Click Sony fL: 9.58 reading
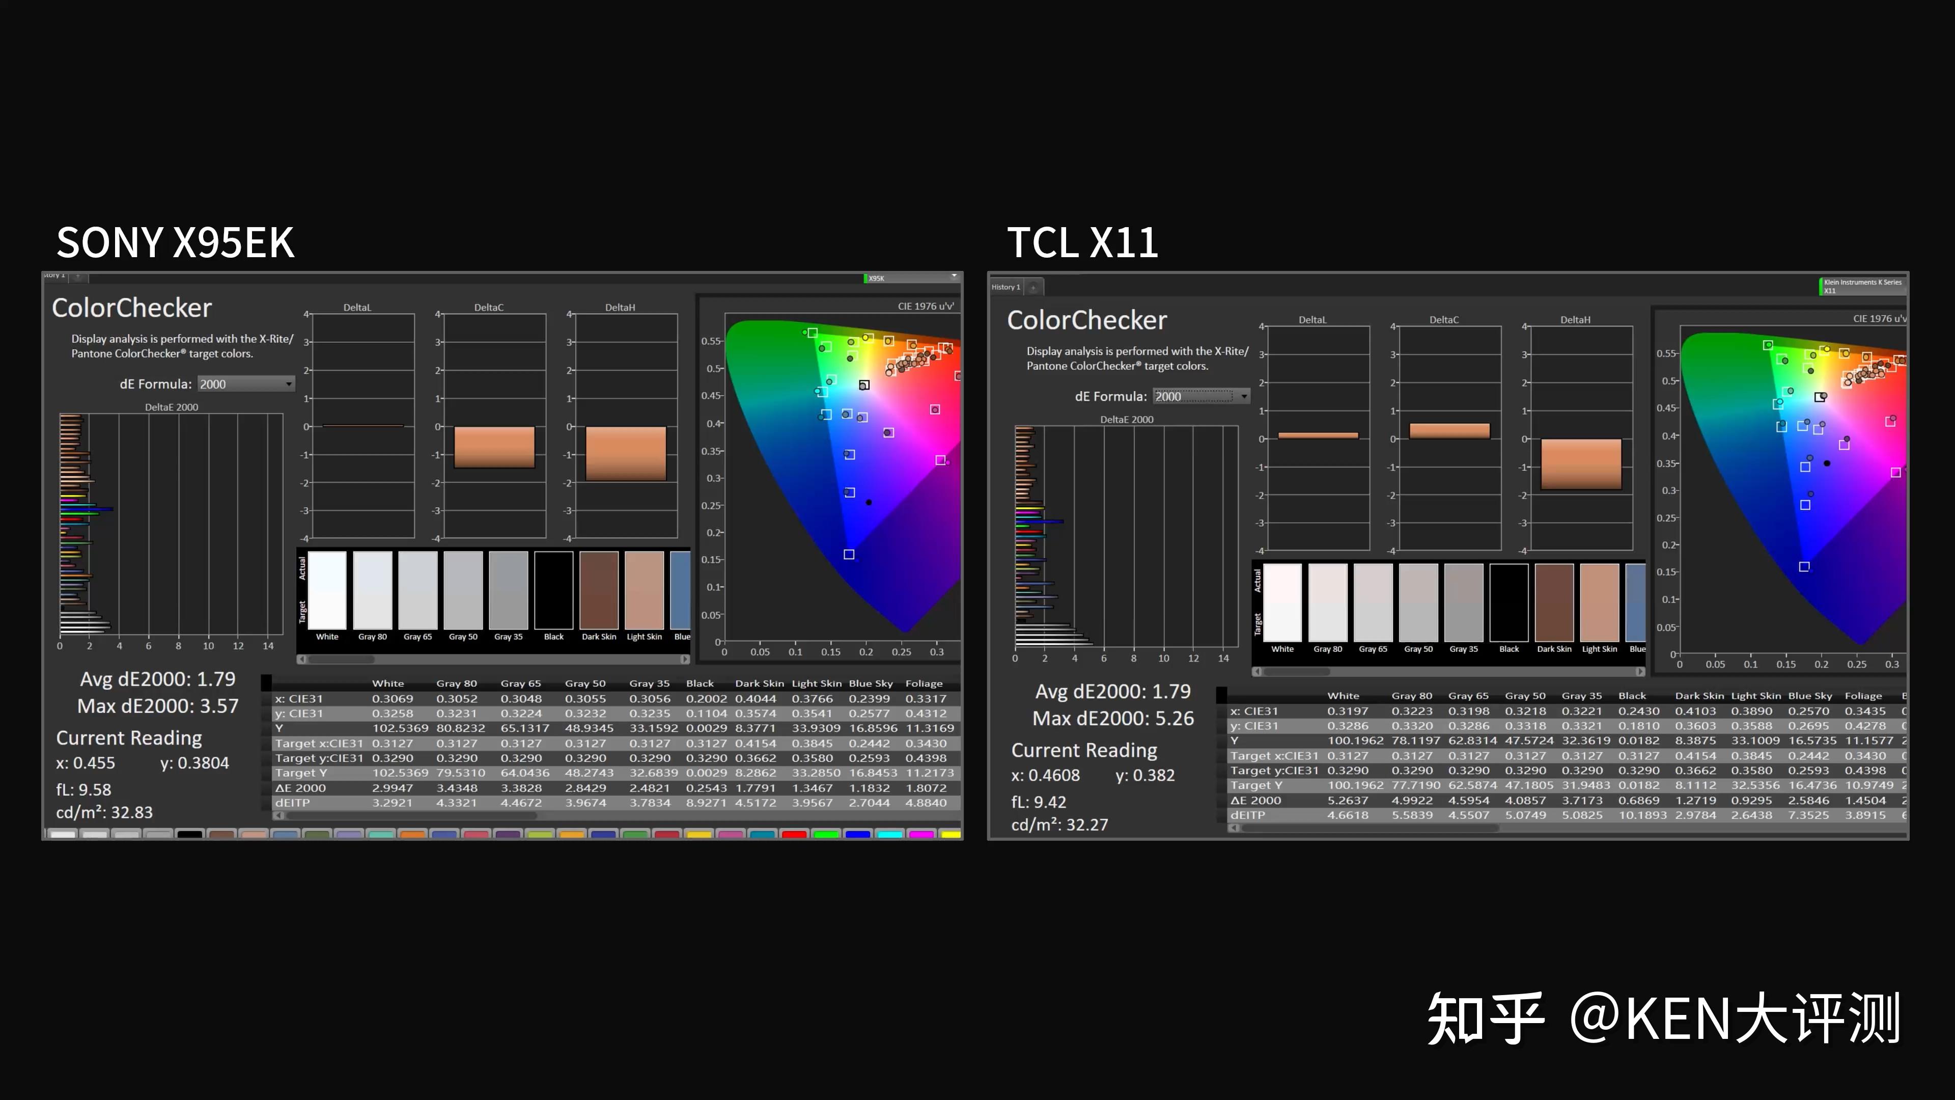The width and height of the screenshot is (1955, 1100). point(83,789)
